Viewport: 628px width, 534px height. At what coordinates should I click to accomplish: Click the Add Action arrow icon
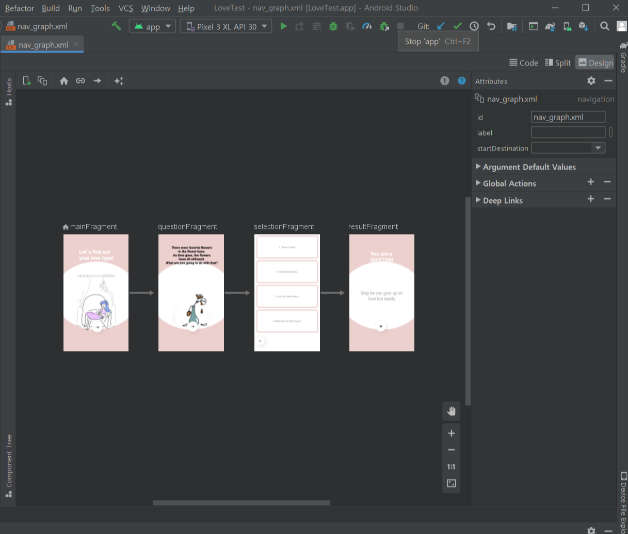[97, 80]
